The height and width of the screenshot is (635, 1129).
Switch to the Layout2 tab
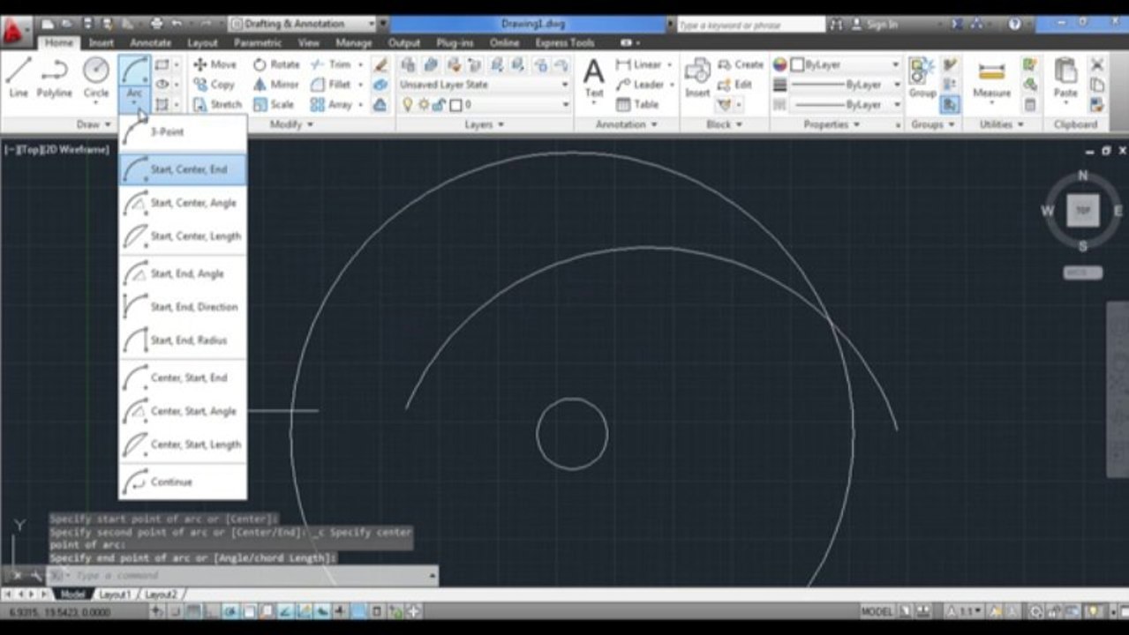click(161, 594)
